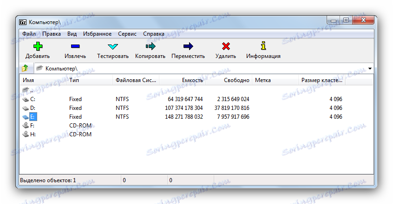Click the Тестировать check-arrow icon
This screenshot has height=204, width=393.
click(x=113, y=46)
